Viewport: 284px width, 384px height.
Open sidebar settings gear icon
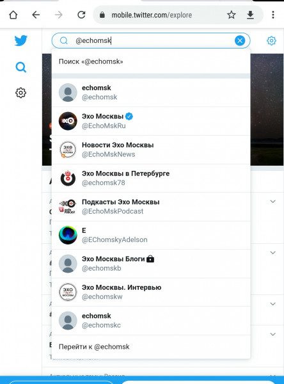coord(21,93)
